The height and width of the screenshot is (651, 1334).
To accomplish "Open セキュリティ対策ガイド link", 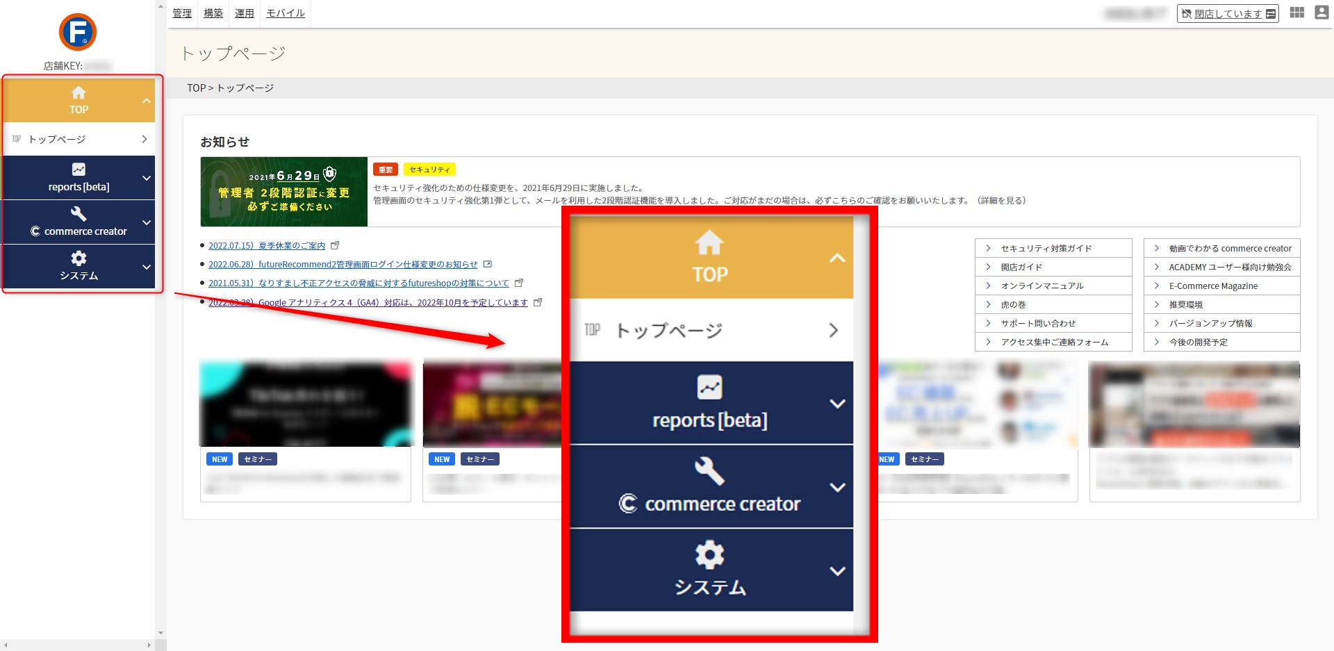I will pos(1053,248).
